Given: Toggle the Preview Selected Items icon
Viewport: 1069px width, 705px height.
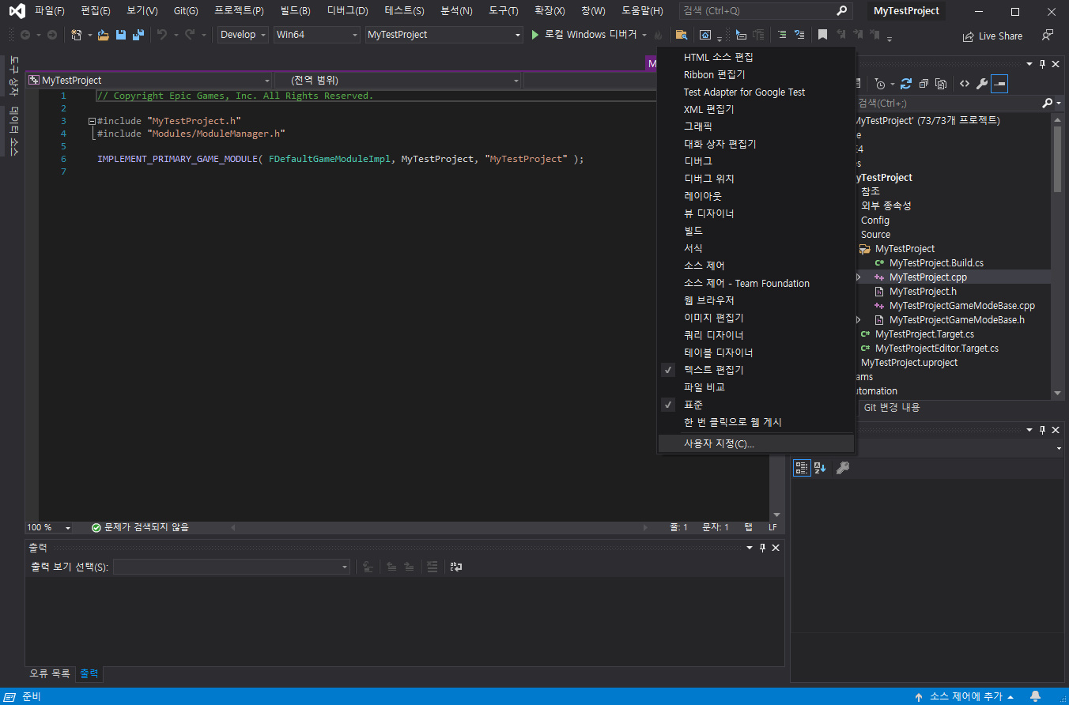Looking at the screenshot, I should click(999, 84).
